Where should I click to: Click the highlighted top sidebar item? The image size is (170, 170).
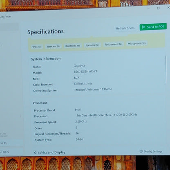pyautogui.click(x=9, y=27)
